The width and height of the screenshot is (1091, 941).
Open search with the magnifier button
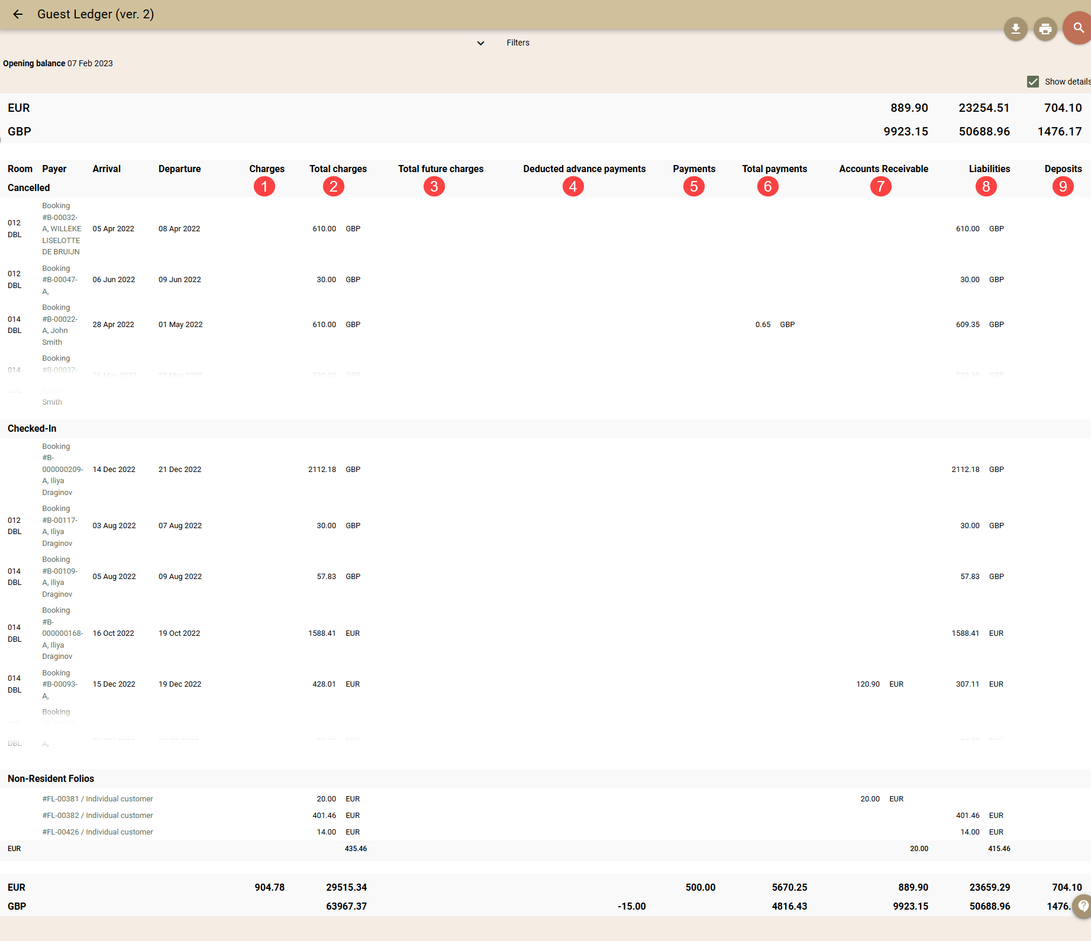[x=1078, y=28]
